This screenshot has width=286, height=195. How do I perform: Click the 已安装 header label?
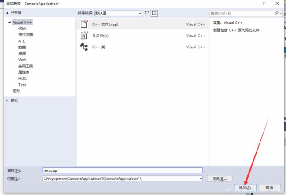16,13
